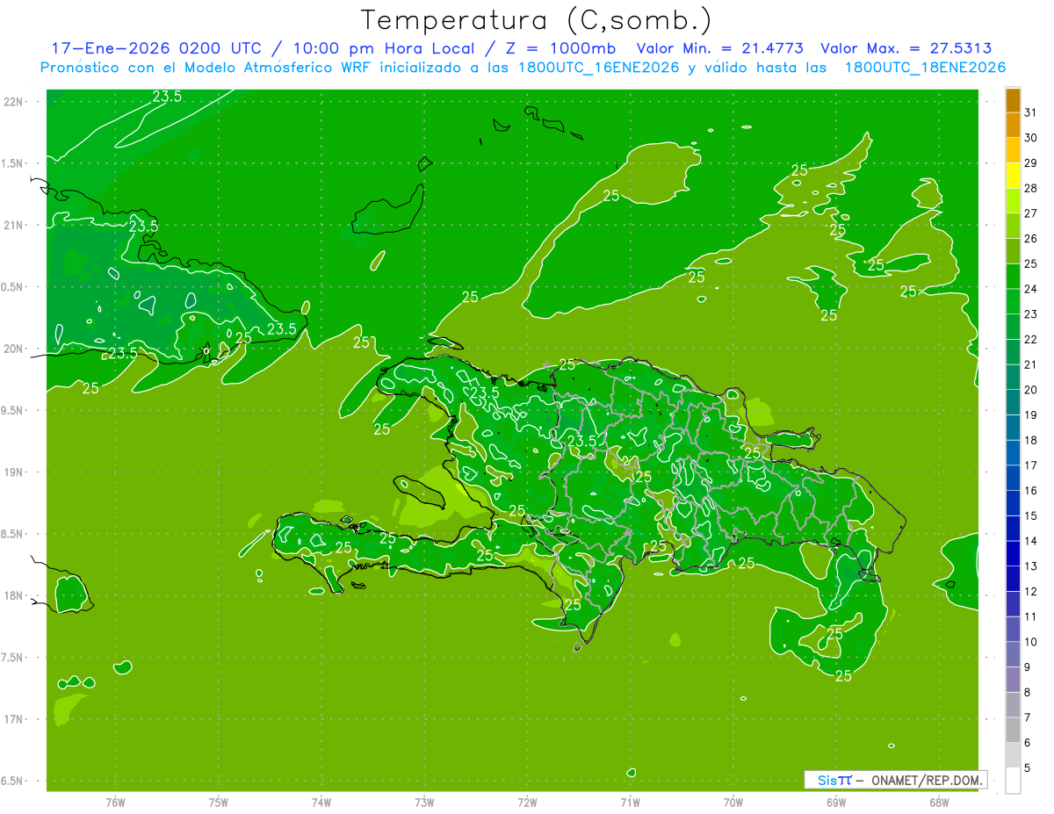Click the number 28 in the color legend
The image size is (1054, 814).
1031,188
